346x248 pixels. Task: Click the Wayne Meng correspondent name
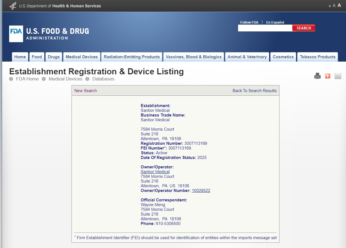[x=153, y=205]
